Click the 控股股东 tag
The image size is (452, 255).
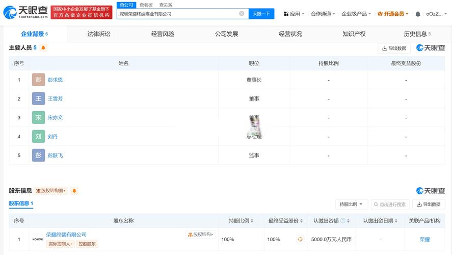(87, 244)
